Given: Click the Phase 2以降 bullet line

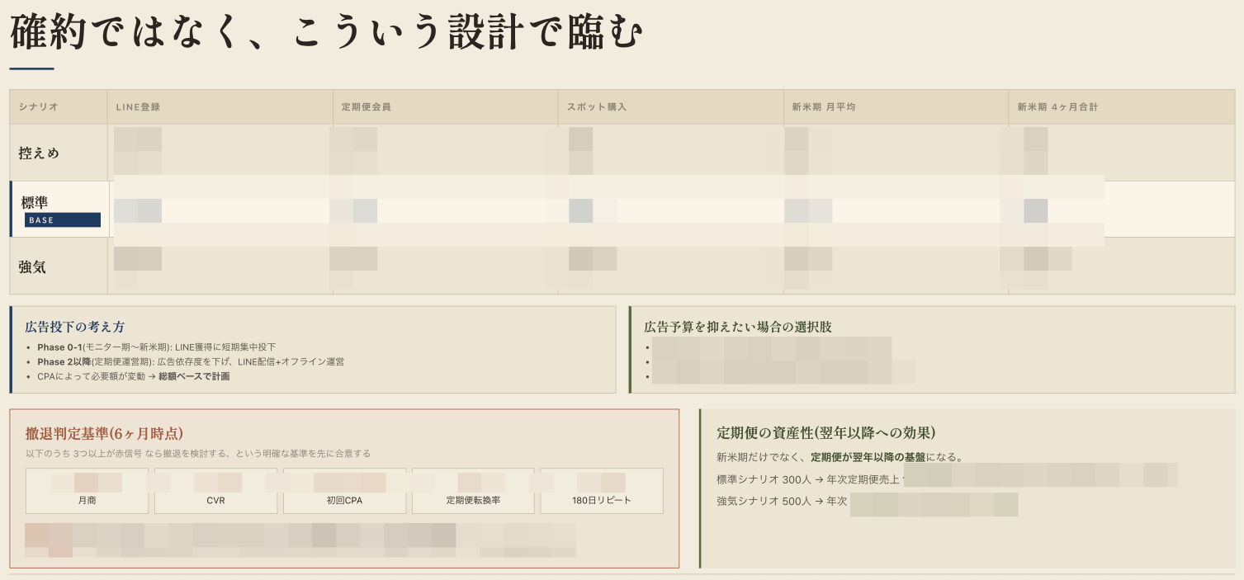Looking at the screenshot, I should click(191, 361).
